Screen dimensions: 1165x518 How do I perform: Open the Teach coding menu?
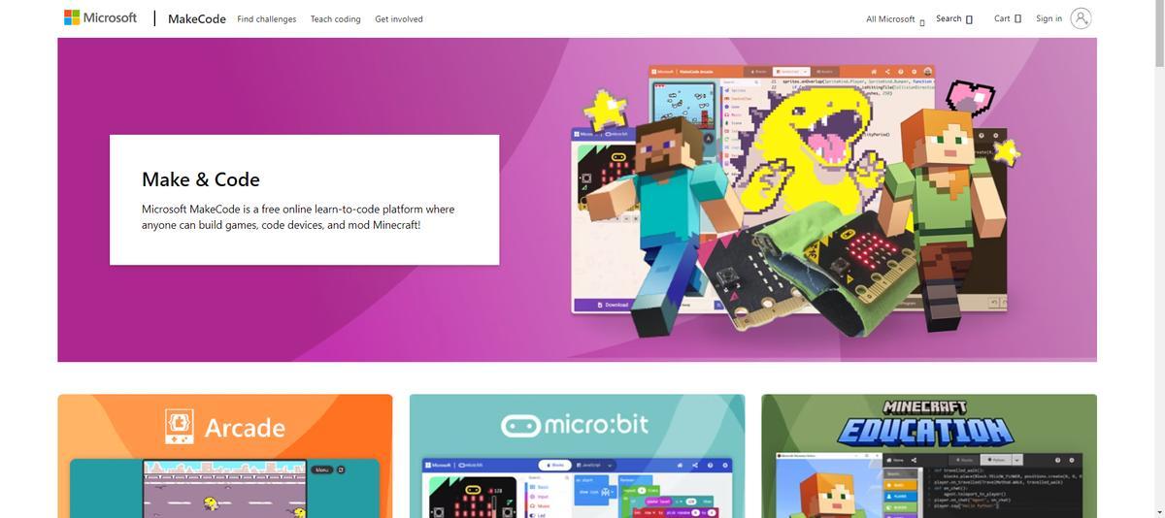tap(335, 19)
